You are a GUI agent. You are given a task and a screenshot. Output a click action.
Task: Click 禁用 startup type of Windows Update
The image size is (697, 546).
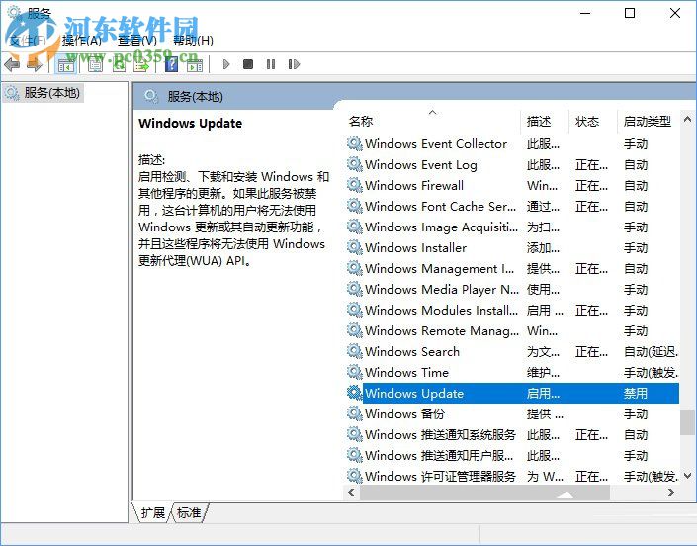coord(636,393)
